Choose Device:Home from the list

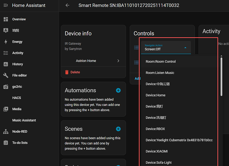pyautogui.click(x=179, y=95)
